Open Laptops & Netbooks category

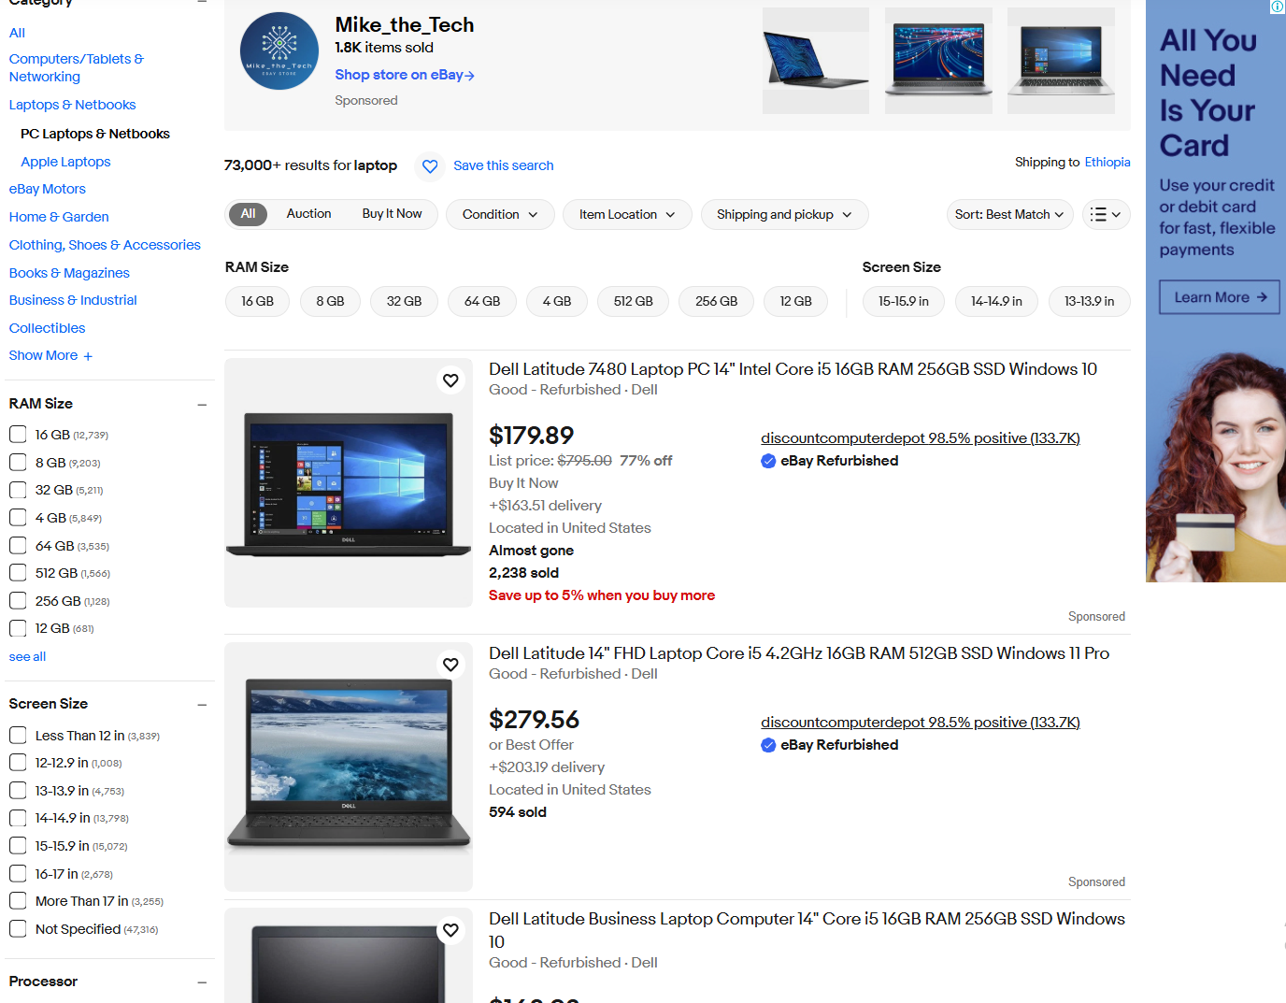tap(72, 105)
